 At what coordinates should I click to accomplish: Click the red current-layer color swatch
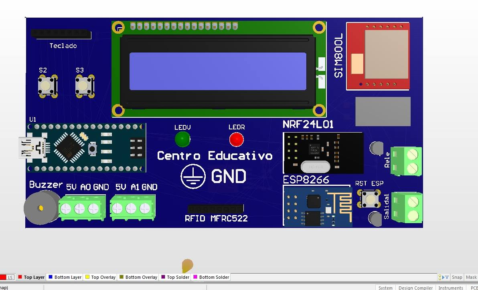3,277
